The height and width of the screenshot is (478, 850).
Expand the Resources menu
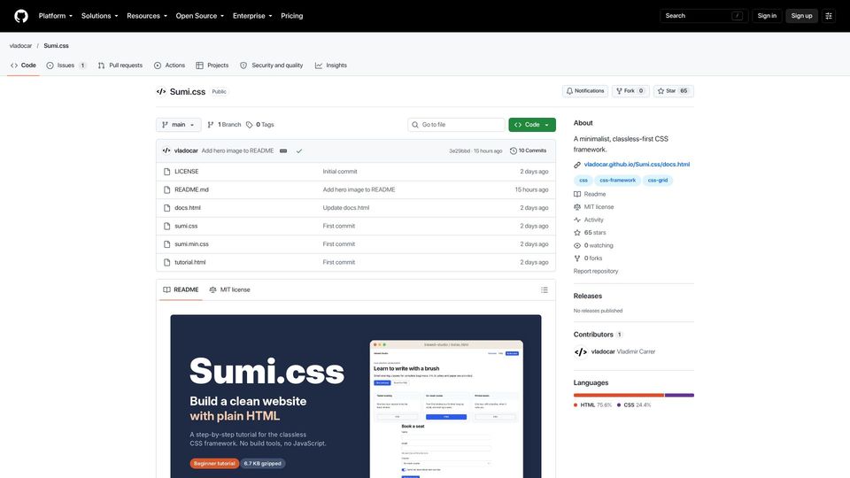click(147, 16)
